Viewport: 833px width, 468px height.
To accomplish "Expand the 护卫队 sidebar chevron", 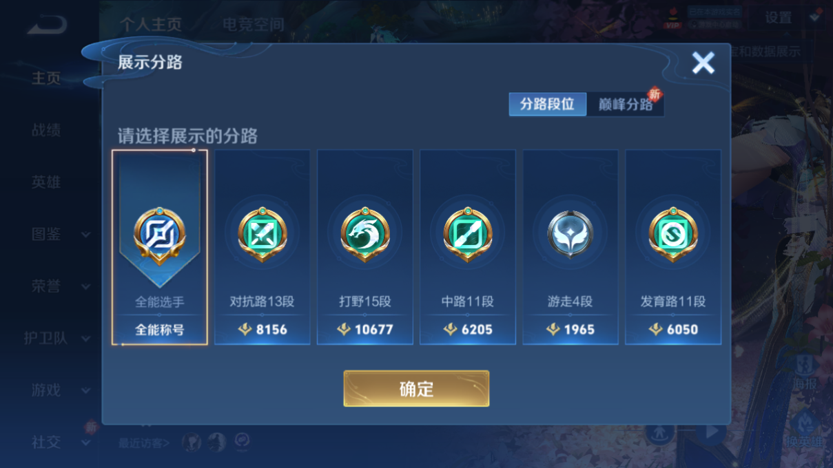I will (86, 339).
